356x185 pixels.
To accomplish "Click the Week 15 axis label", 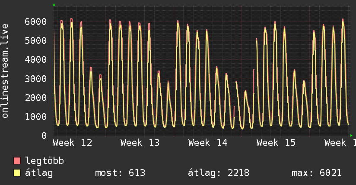I will [x=276, y=143].
